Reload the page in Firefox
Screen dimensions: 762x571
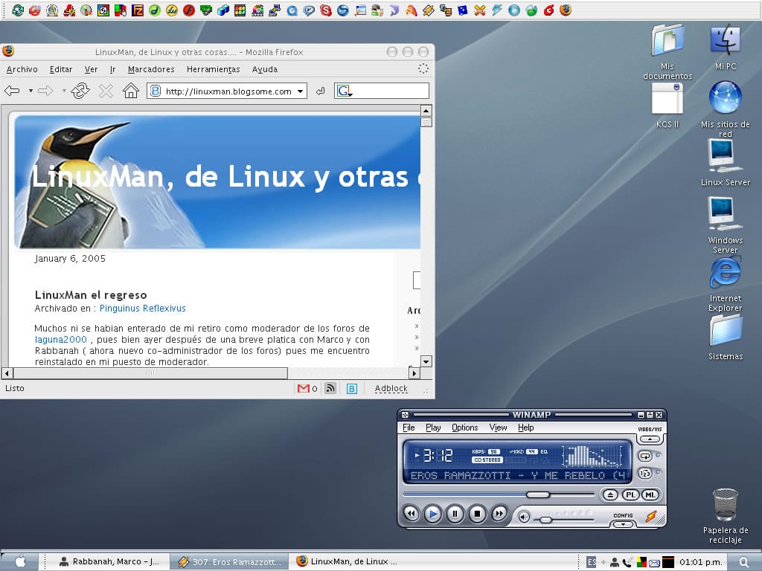pyautogui.click(x=80, y=91)
